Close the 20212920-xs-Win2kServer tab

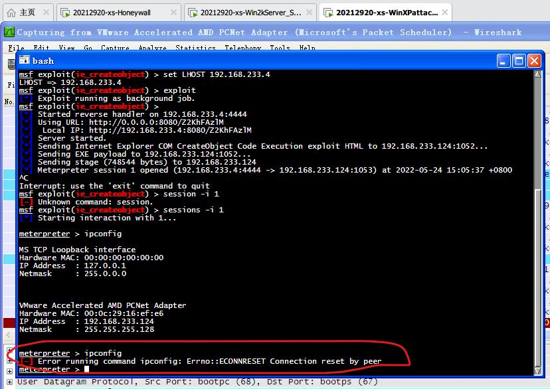coord(309,13)
